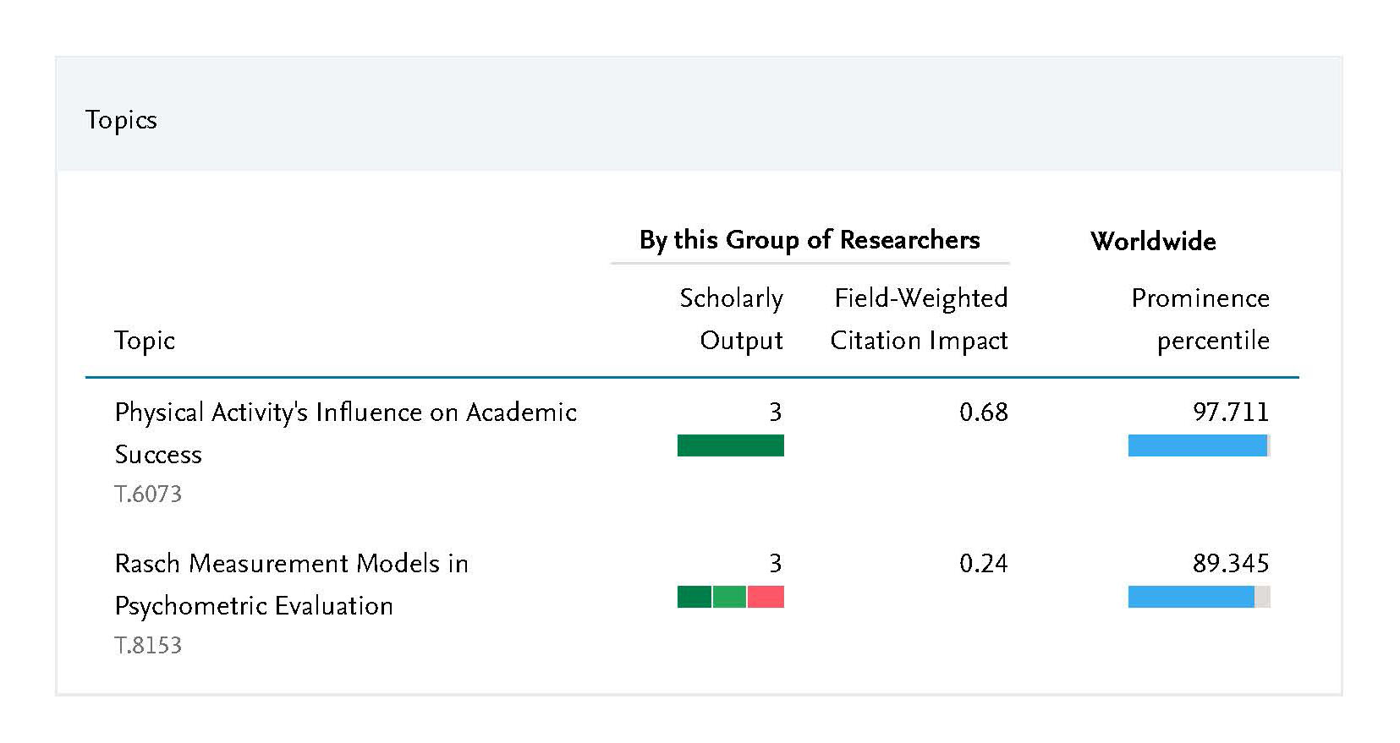This screenshot has height=743, width=1400.
Task: Click the dark green segment of the Rasch output bar
Action: click(695, 597)
